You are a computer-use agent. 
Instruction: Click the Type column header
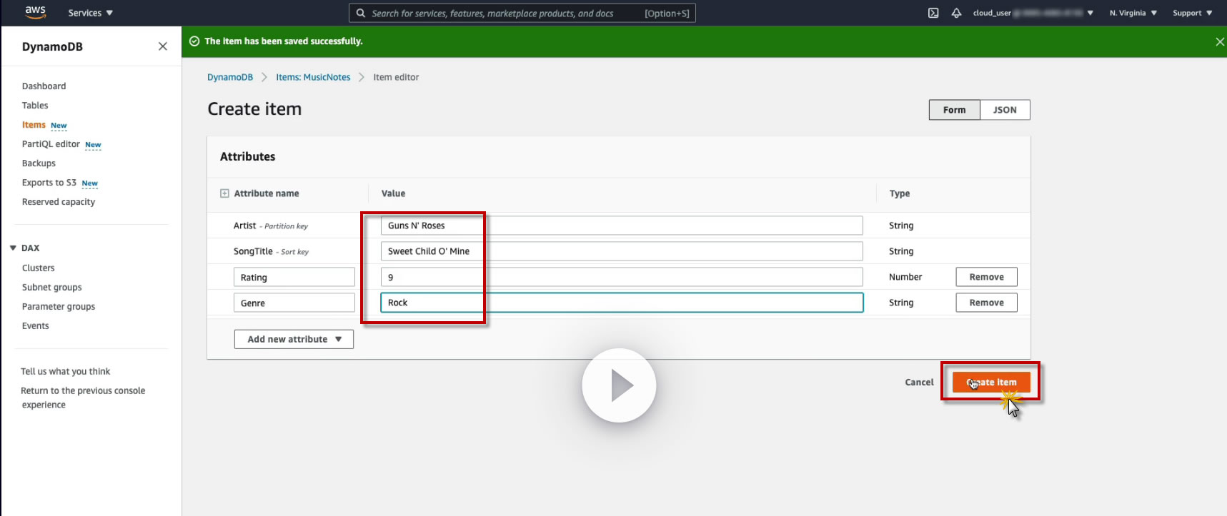coord(899,193)
